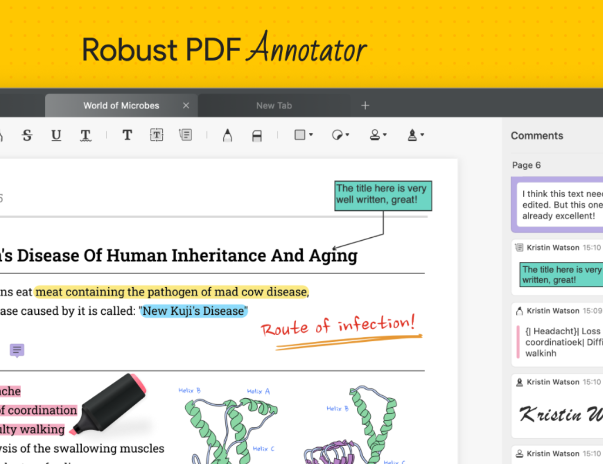Select the Text comment tool
Viewport: 603px width, 464px height.
127,135
